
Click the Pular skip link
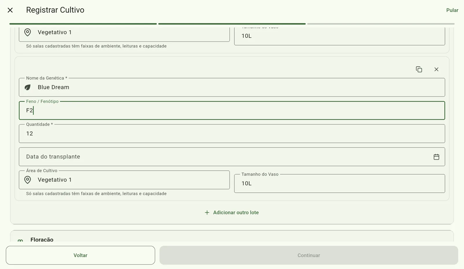(x=452, y=10)
